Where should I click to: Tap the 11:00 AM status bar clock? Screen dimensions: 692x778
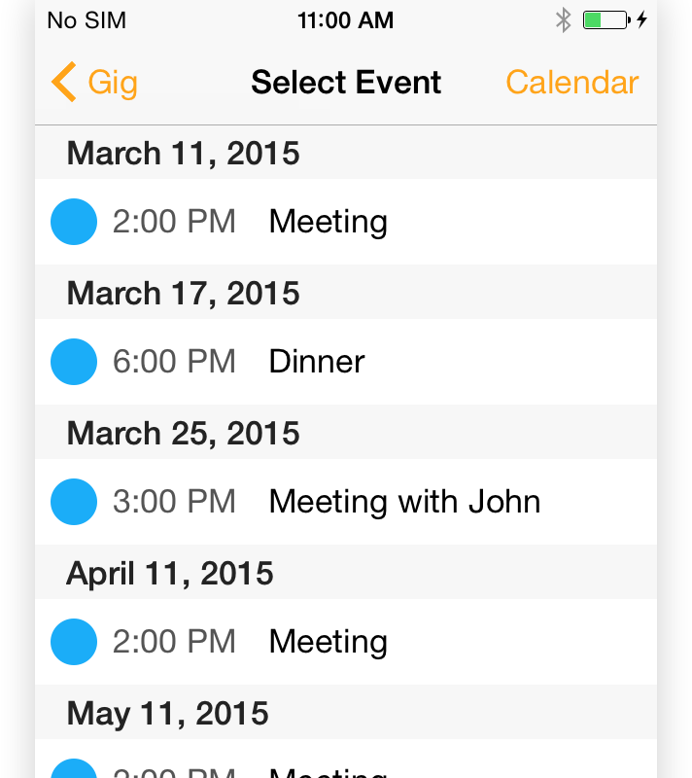click(345, 20)
